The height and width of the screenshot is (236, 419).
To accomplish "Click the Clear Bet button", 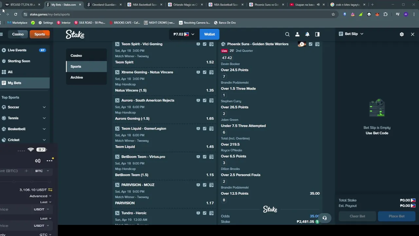I will 357,216.
